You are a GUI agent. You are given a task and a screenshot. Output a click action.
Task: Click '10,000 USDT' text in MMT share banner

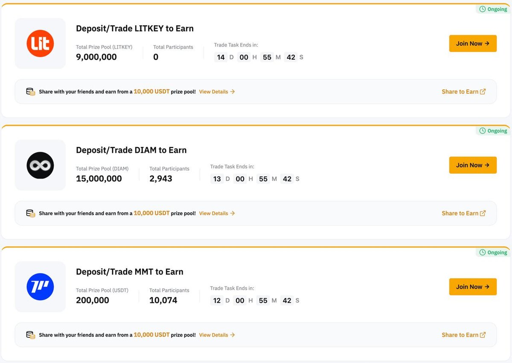tap(151, 335)
